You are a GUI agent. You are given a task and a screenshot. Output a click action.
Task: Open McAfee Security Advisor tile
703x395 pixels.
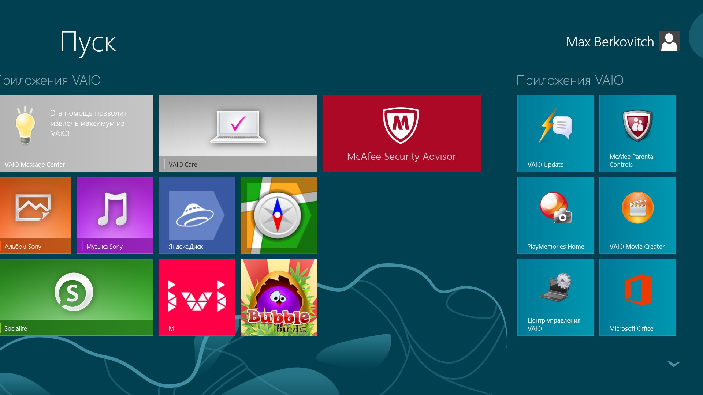(402, 133)
